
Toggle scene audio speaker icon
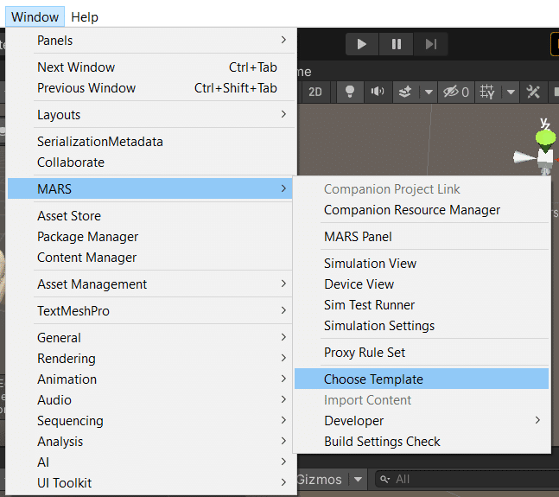pos(378,92)
